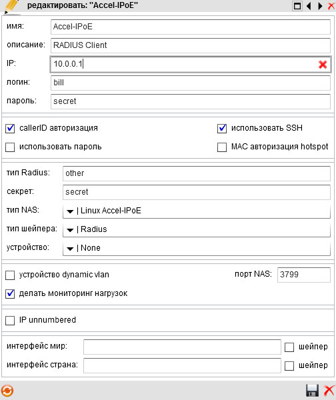
Task: Clear the IP field with red X
Action: pyautogui.click(x=323, y=65)
